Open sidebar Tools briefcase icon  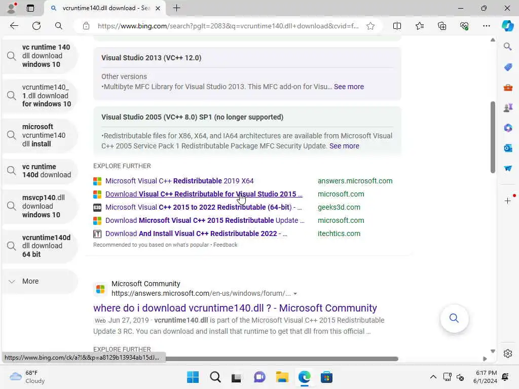tap(508, 87)
